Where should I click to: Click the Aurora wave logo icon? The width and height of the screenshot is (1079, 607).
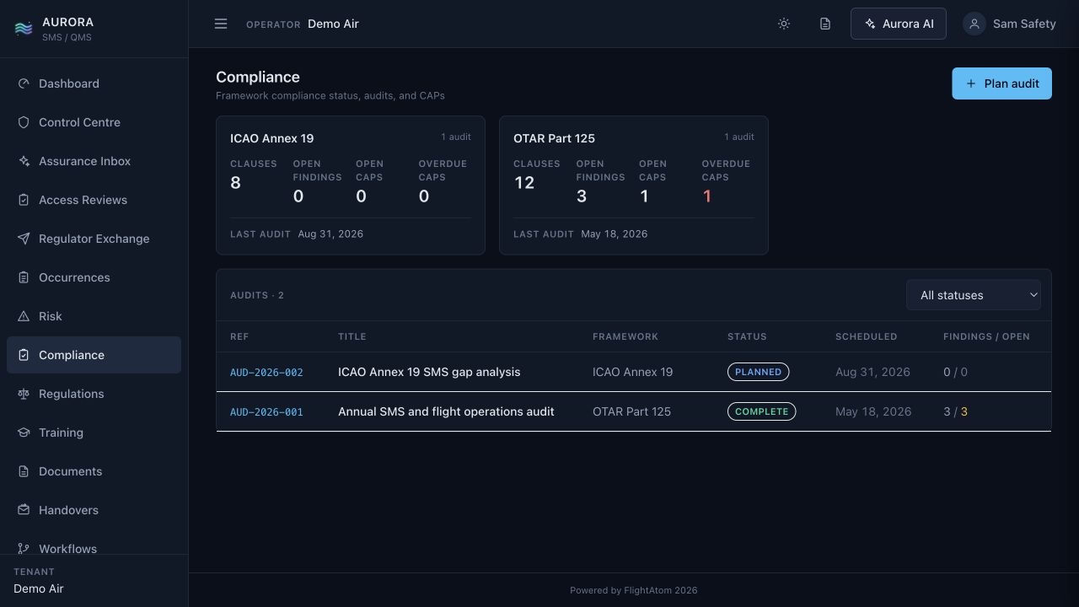24,29
